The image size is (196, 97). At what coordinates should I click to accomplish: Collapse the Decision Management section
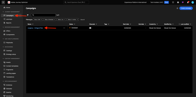coord(3,27)
